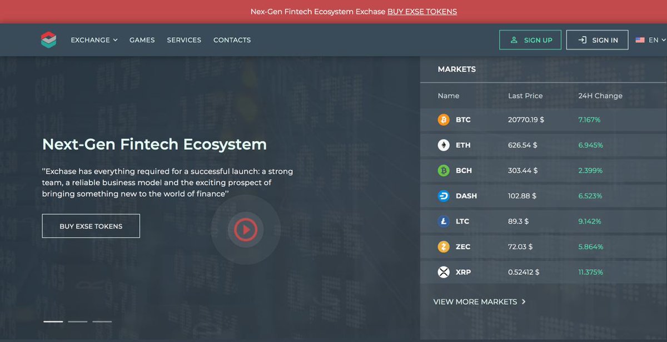
Task: Click the 9.142% change value
Action: 590,221
